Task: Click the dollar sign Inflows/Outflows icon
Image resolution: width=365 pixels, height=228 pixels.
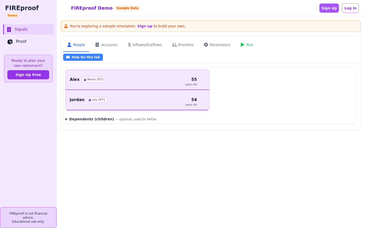Action: 130,45
